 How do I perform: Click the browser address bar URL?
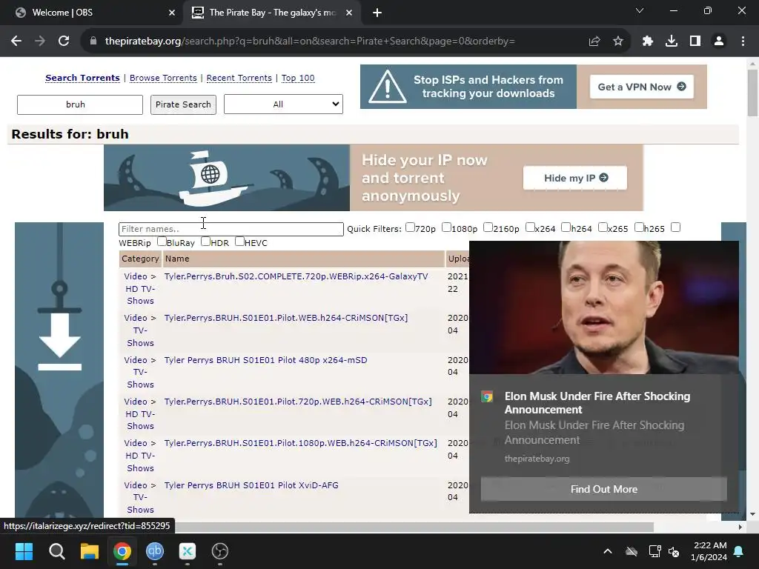tap(310, 41)
